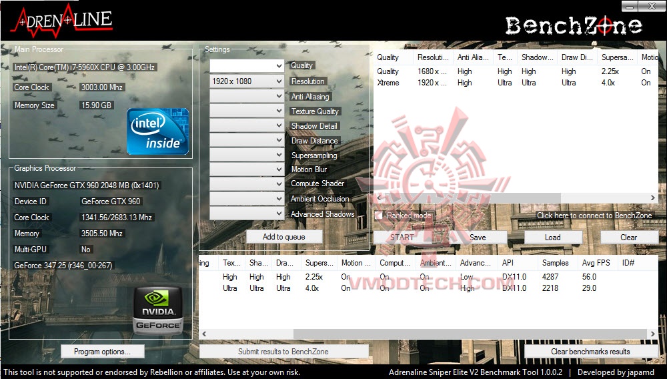Click results list scroll left arrow
Viewport: 667px width, 379px height.
[x=204, y=334]
